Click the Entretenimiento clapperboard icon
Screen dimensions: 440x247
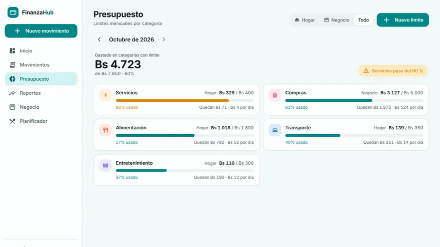[105, 165]
